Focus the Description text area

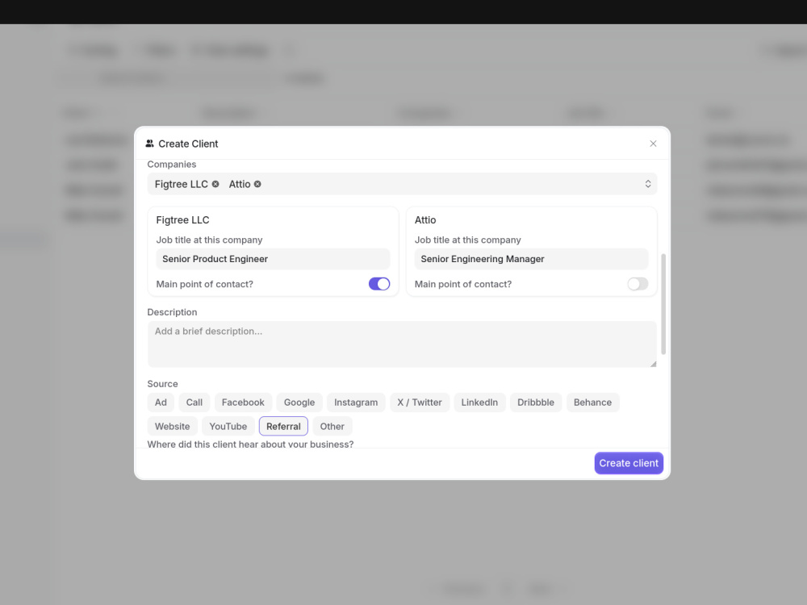(x=402, y=344)
